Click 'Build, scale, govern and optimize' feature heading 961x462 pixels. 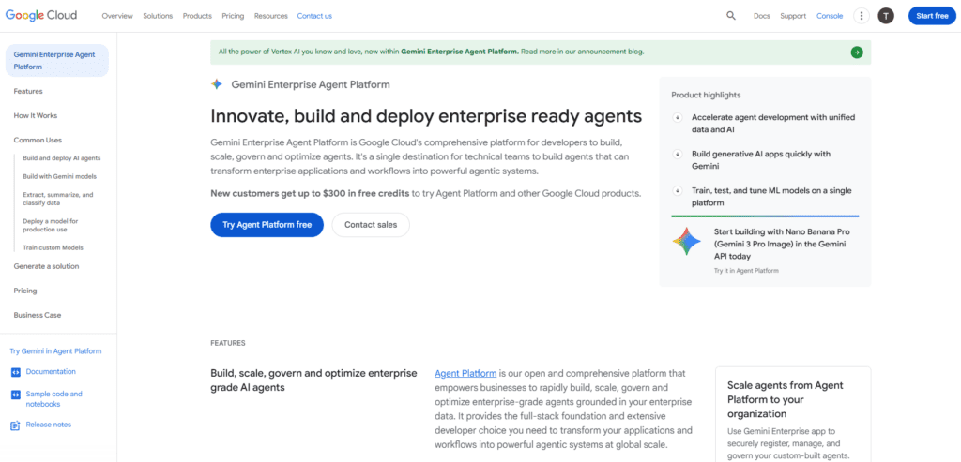pos(313,380)
